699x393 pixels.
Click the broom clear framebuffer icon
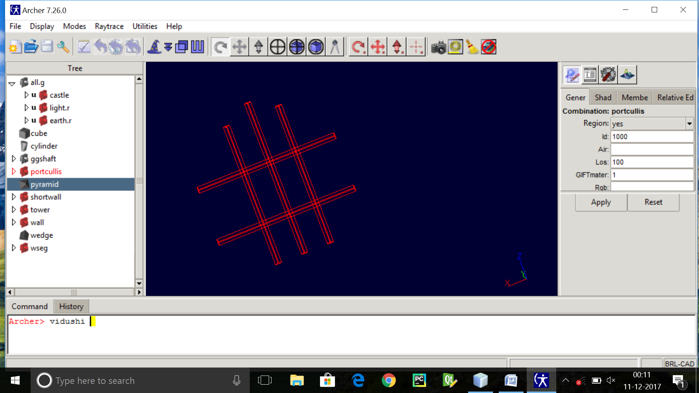pyautogui.click(x=473, y=47)
